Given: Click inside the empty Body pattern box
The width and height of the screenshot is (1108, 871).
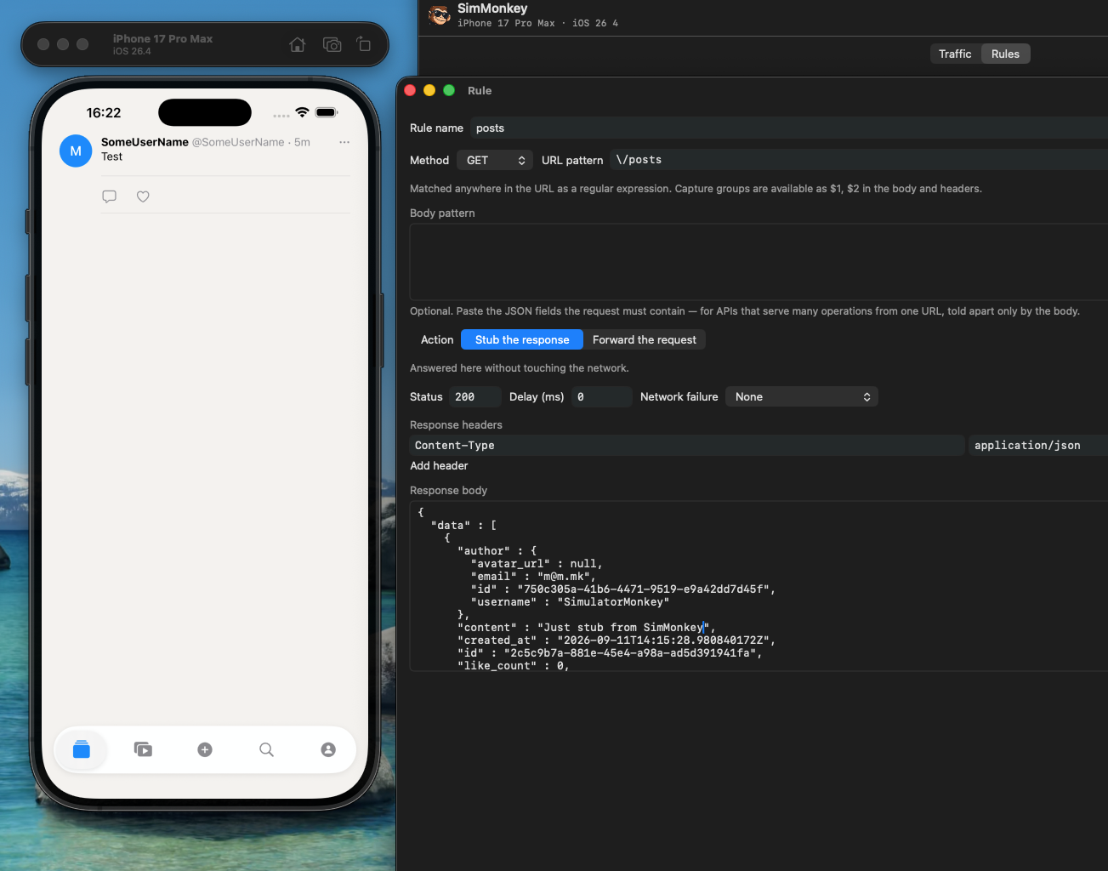Looking at the screenshot, I should [x=759, y=262].
